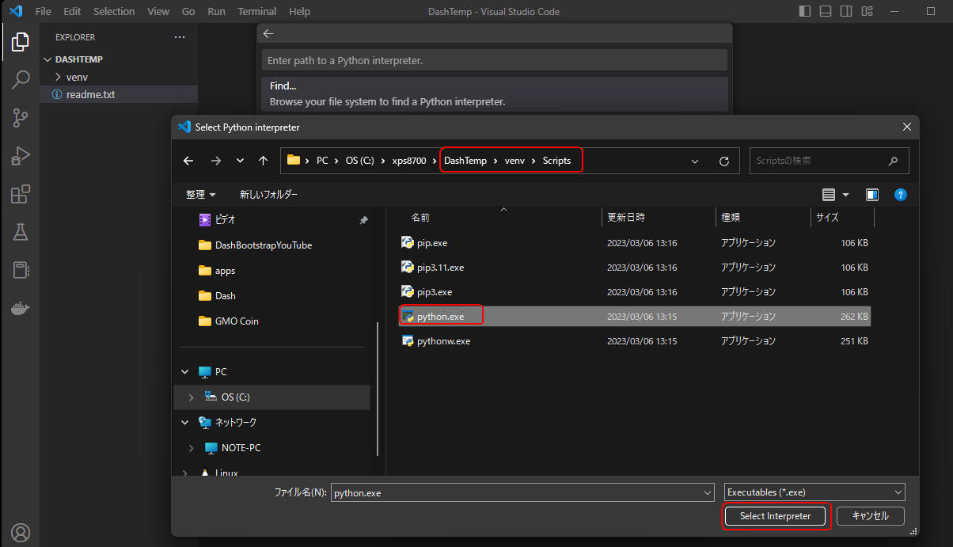Image resolution: width=953 pixels, height=547 pixels.
Task: Open the Terminal menu
Action: point(257,12)
